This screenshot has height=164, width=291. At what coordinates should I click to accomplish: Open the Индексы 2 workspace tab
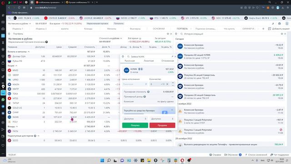[41, 29]
